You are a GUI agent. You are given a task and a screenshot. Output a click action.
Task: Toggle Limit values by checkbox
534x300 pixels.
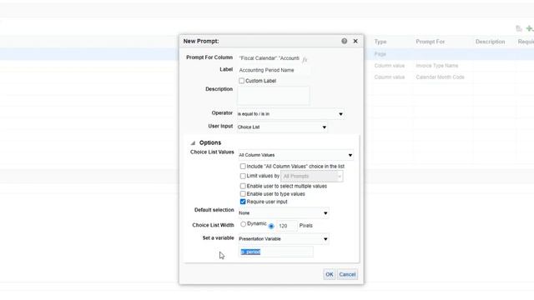pos(243,176)
